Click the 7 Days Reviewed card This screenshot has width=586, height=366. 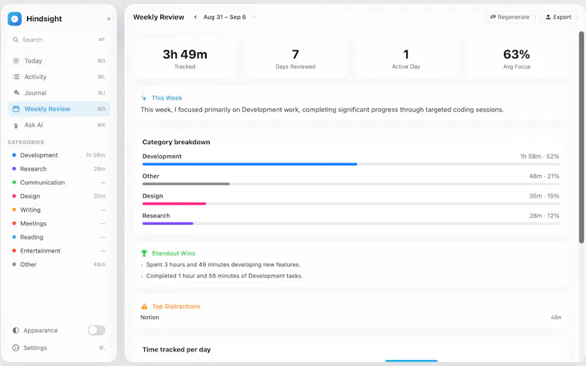tap(295, 59)
